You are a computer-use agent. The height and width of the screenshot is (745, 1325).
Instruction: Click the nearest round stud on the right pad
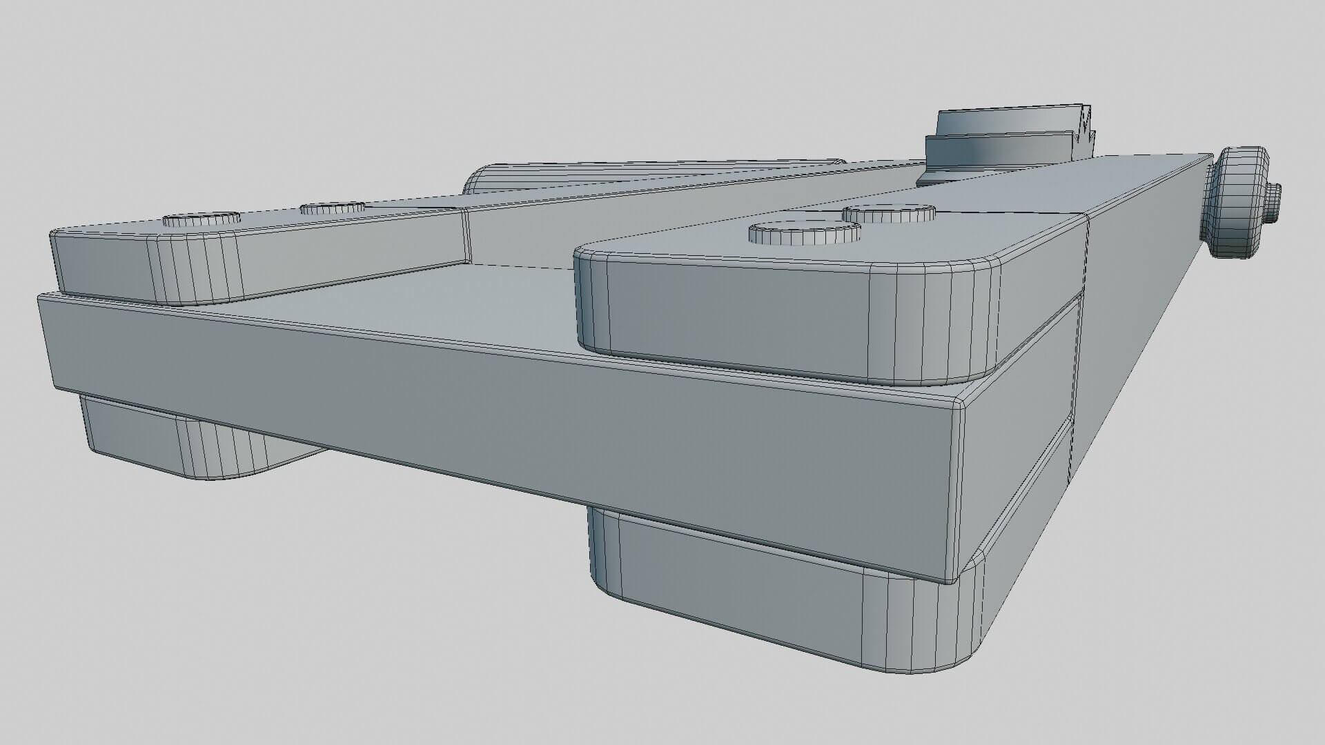805,232
